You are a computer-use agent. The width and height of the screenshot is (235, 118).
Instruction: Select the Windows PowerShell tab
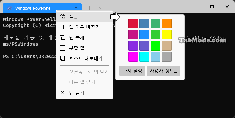(42, 8)
